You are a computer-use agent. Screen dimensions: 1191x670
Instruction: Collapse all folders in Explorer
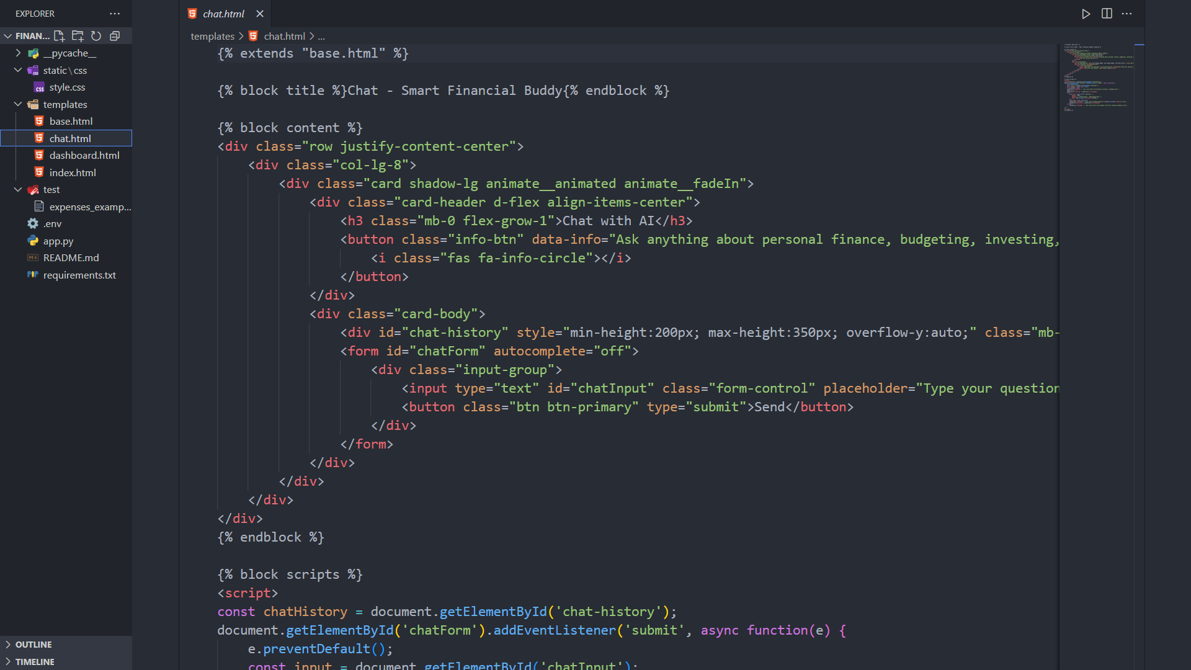tap(115, 36)
